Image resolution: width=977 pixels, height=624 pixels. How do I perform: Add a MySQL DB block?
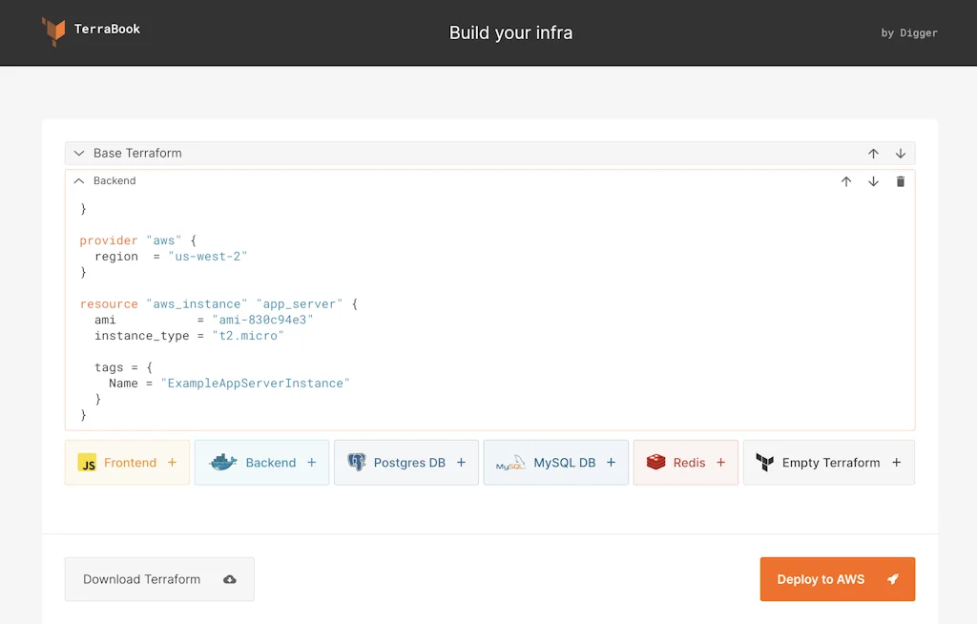point(555,463)
